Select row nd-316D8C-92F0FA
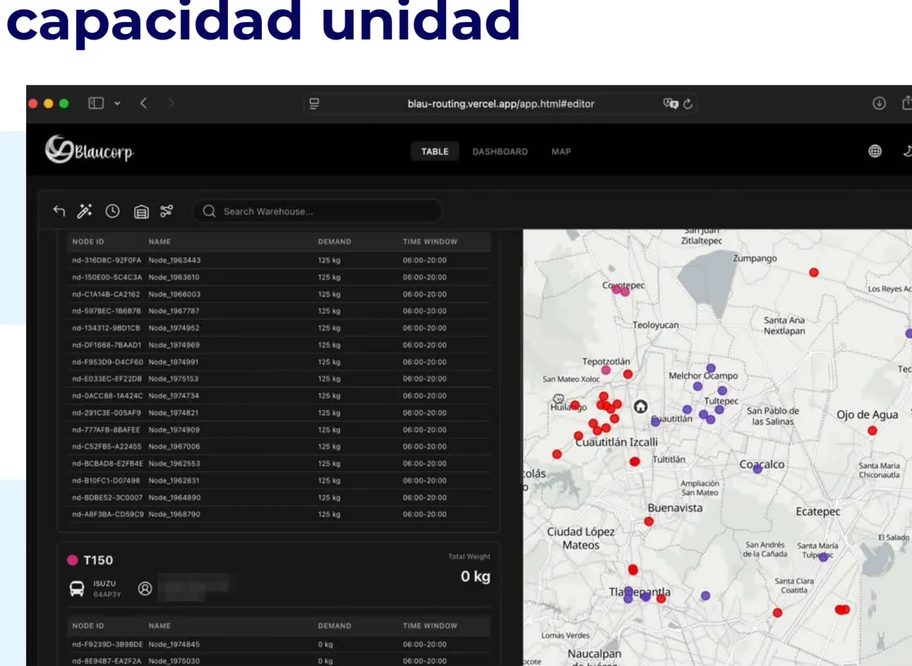The height and width of the screenshot is (666, 912). 279,260
